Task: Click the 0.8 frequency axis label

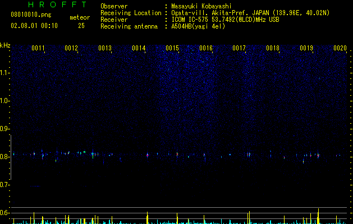Action: 4,157
